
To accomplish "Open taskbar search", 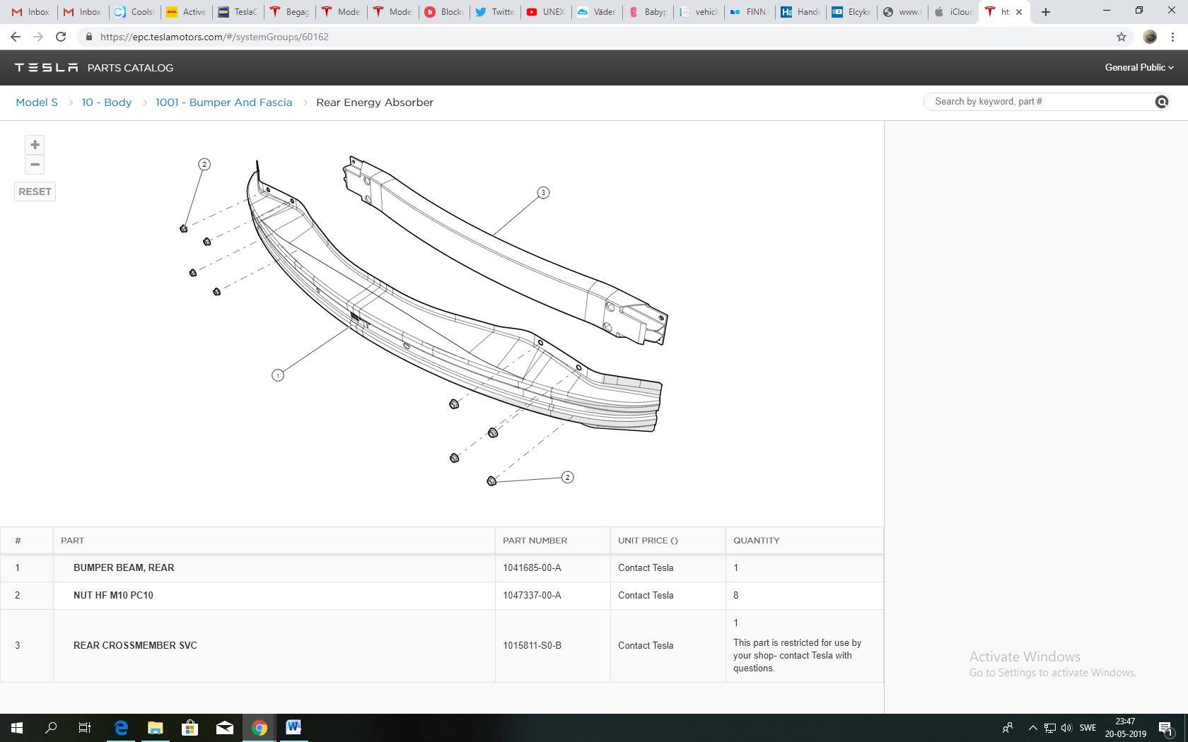I will tap(51, 728).
